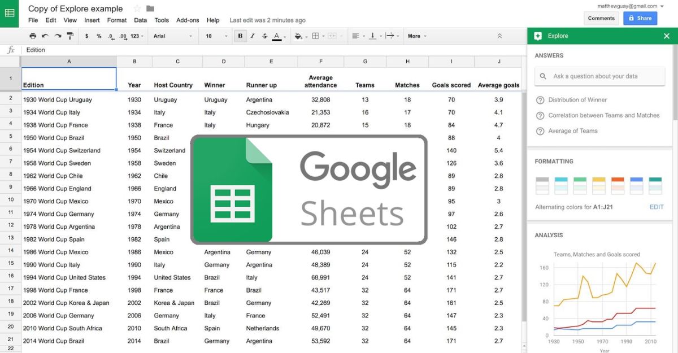Open the Tools menu

point(162,20)
